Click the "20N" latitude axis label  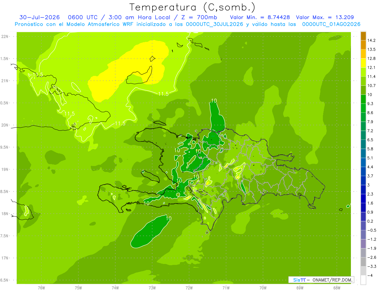coord(5,125)
